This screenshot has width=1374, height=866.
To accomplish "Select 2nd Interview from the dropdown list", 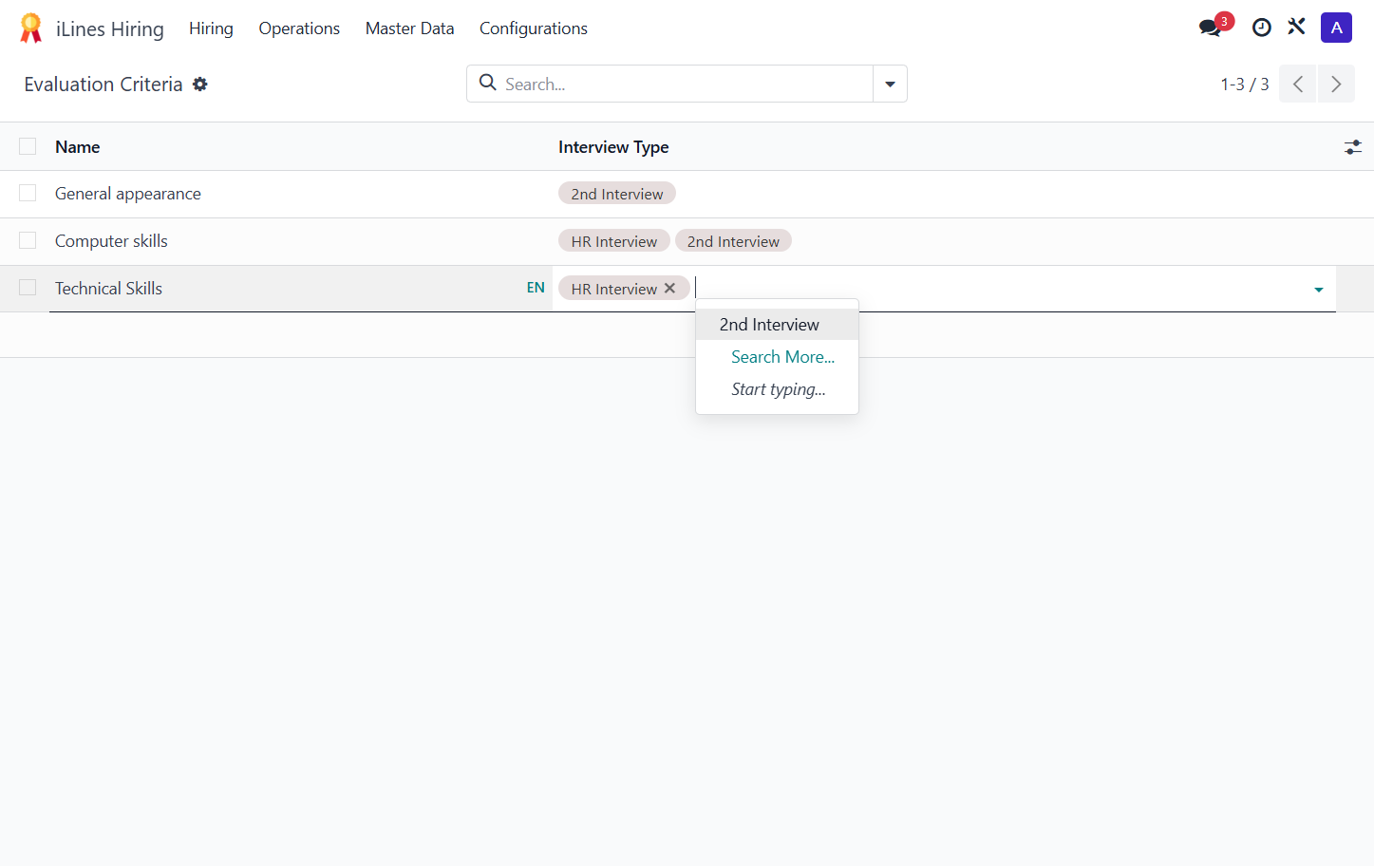I will point(777,325).
